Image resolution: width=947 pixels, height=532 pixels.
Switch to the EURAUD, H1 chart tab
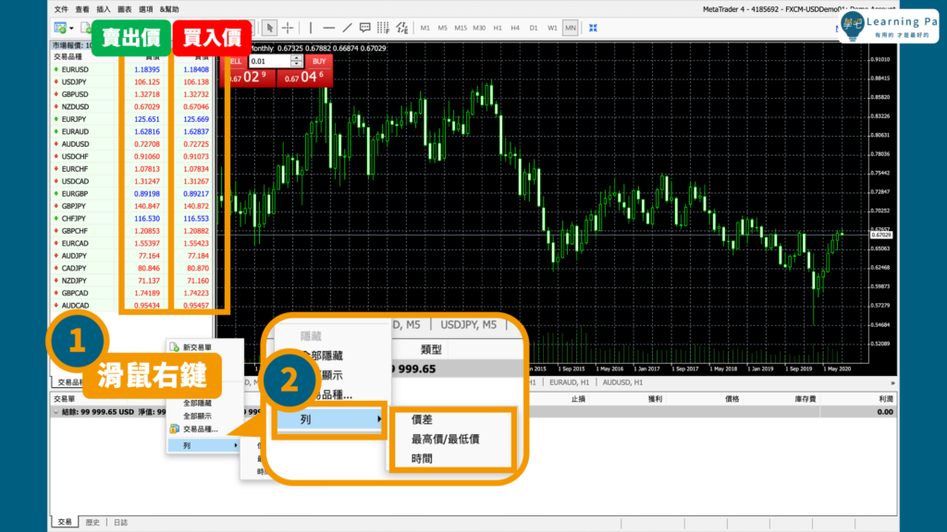pyautogui.click(x=569, y=382)
